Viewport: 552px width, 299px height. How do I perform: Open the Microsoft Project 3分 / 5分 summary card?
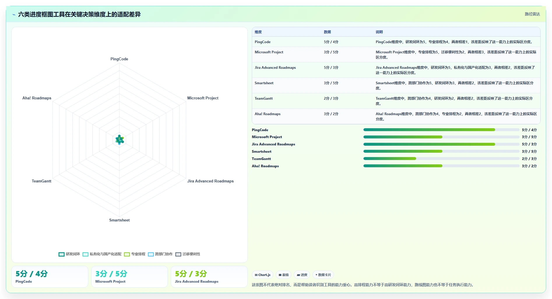coord(129,277)
